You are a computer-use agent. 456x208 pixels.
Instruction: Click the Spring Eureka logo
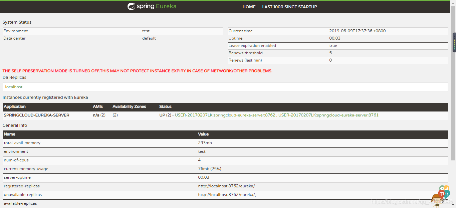point(152,6)
